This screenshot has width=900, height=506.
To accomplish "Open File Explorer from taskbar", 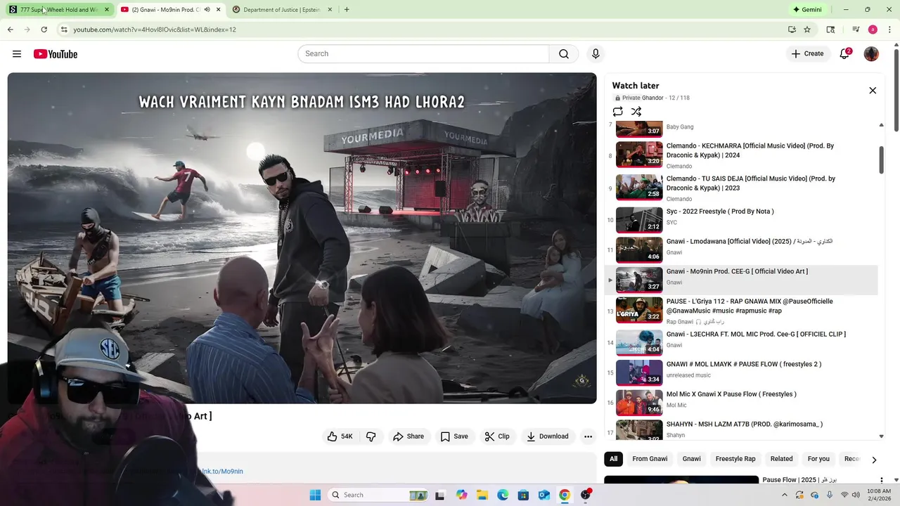I will pyautogui.click(x=482, y=495).
